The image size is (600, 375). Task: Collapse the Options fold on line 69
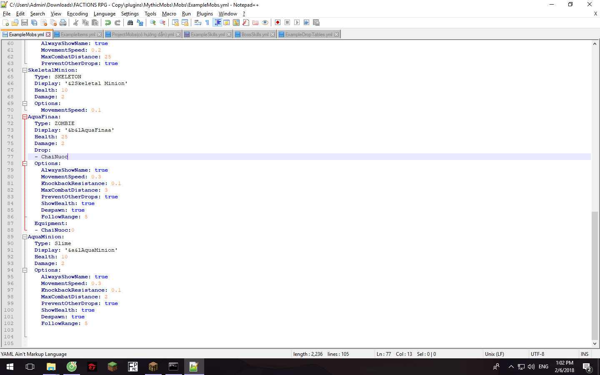point(25,103)
